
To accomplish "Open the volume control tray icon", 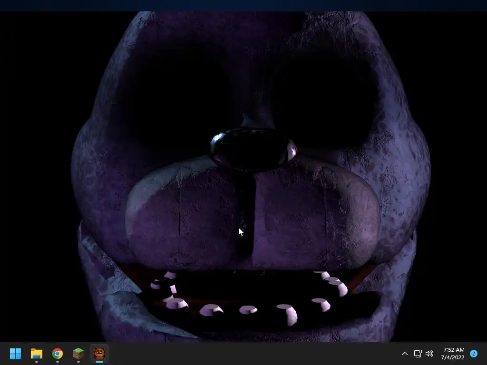I will tap(429, 354).
